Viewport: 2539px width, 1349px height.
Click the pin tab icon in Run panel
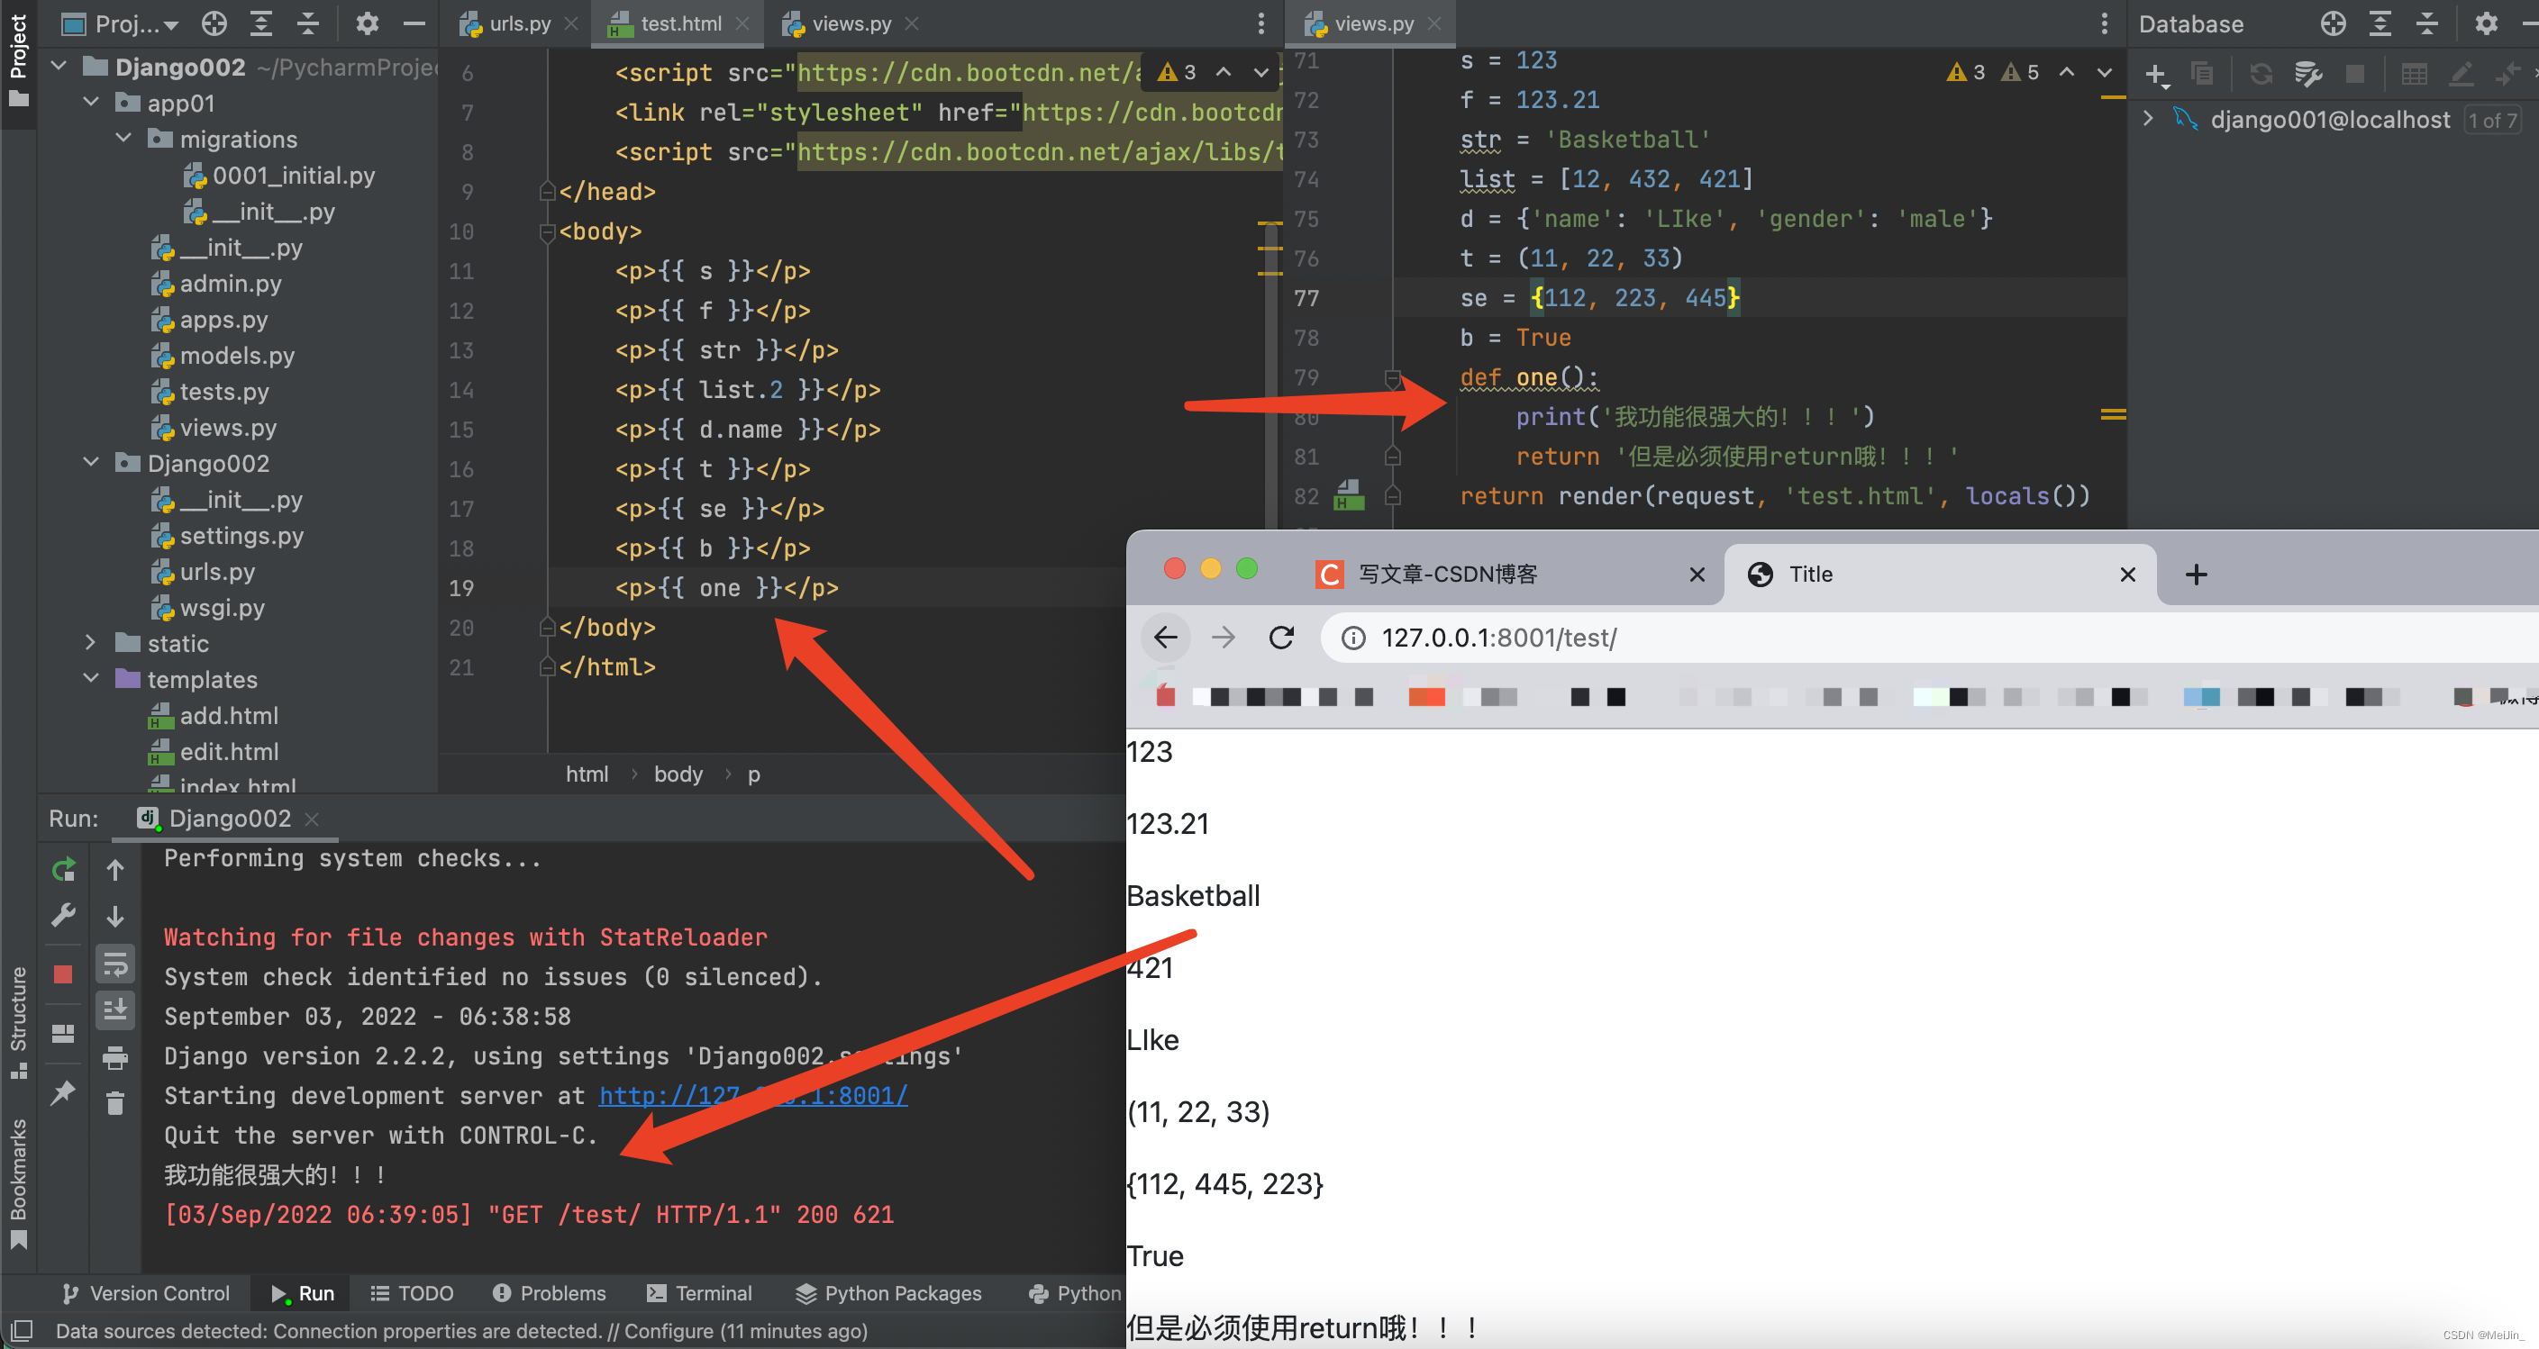click(63, 1093)
